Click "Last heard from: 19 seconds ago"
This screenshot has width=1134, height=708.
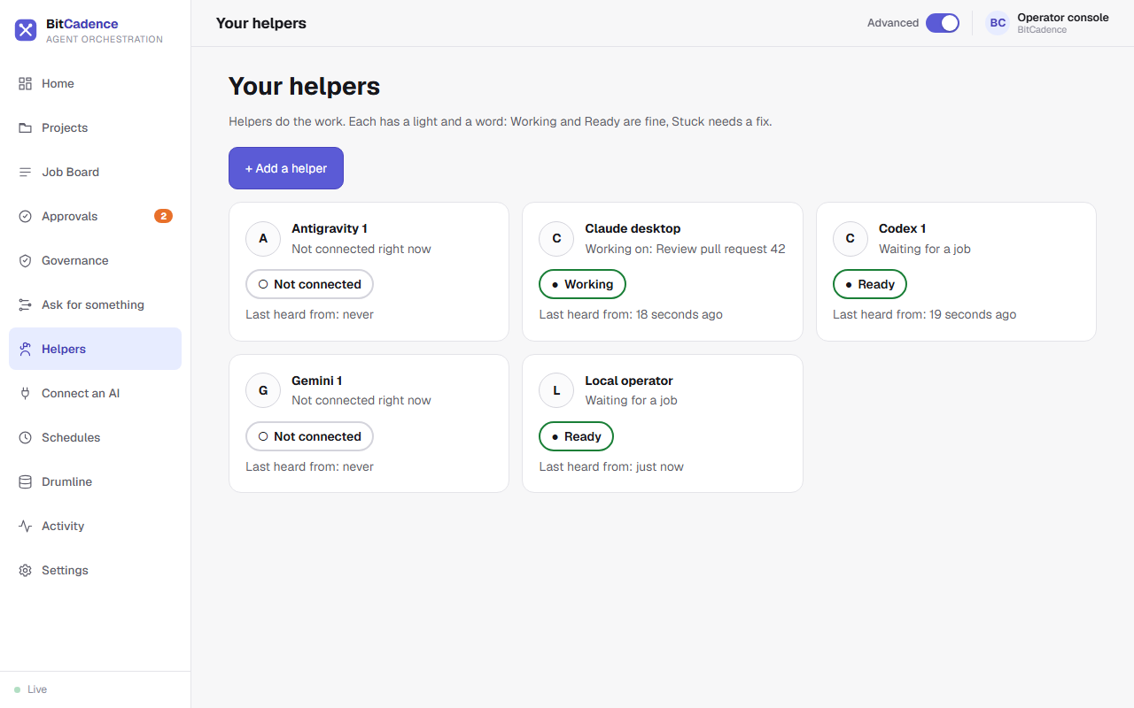pos(924,314)
